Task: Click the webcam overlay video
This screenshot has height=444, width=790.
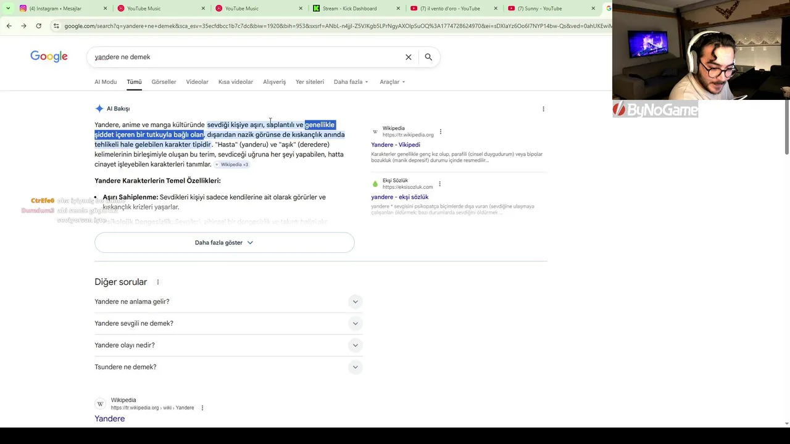Action: point(701,49)
